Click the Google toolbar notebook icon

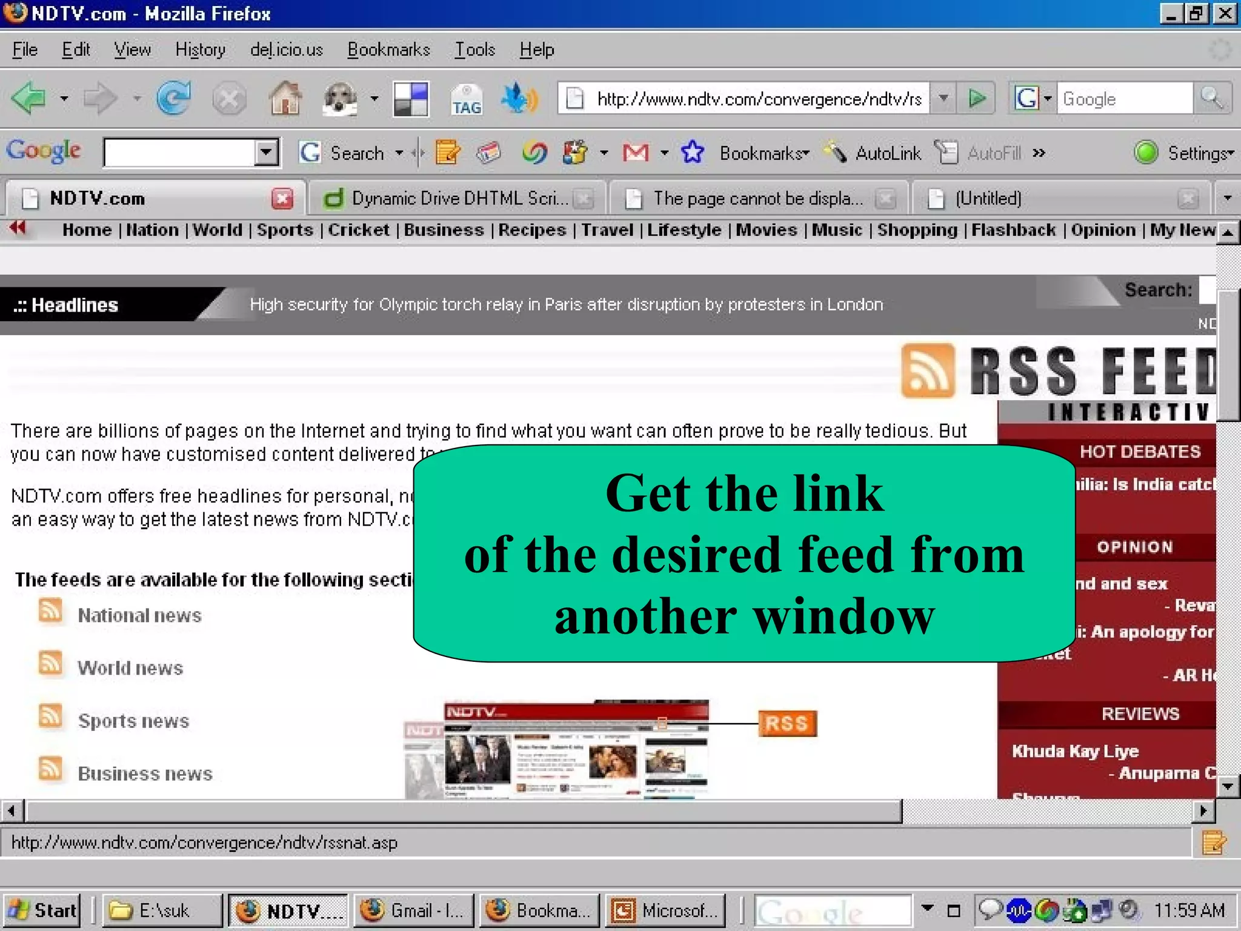[448, 152]
